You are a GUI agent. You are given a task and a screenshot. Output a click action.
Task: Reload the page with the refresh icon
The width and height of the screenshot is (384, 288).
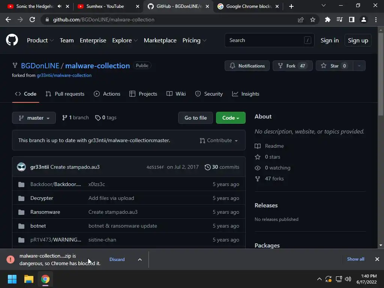[x=32, y=19]
